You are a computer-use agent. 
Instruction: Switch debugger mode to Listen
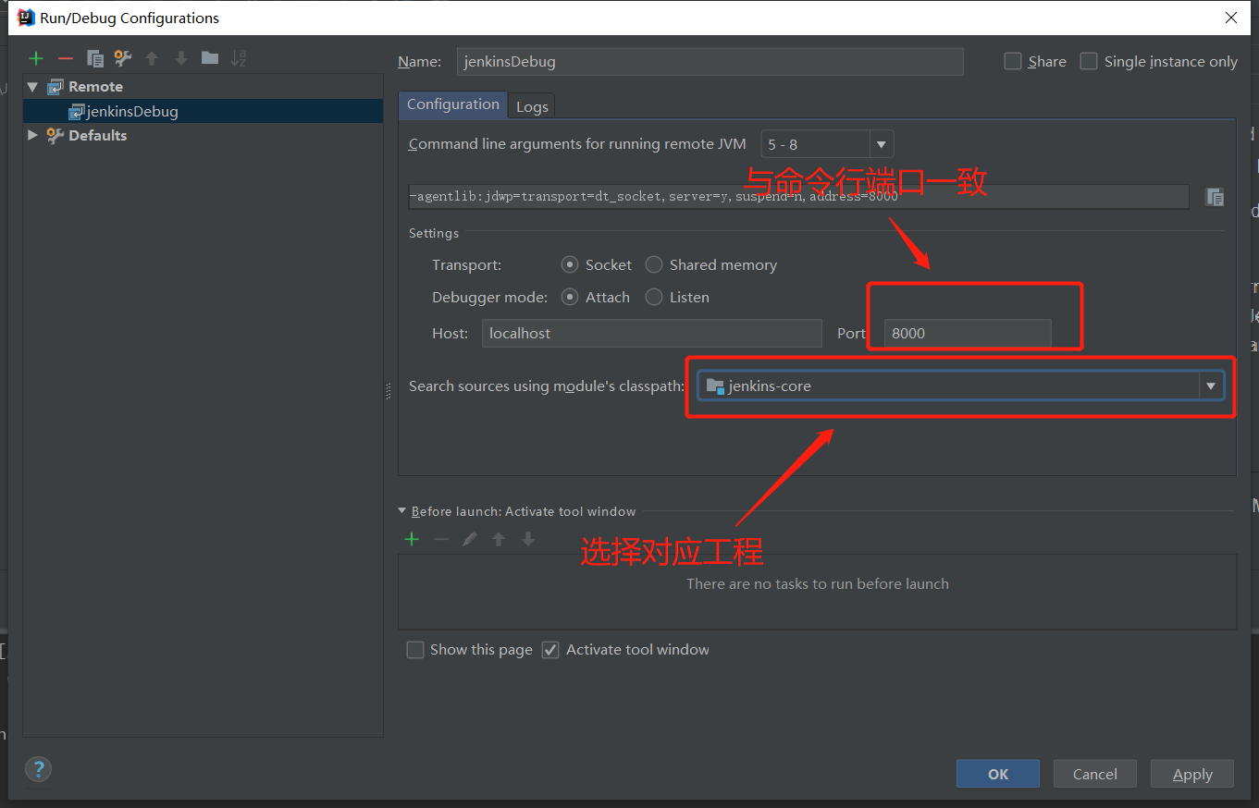(654, 297)
